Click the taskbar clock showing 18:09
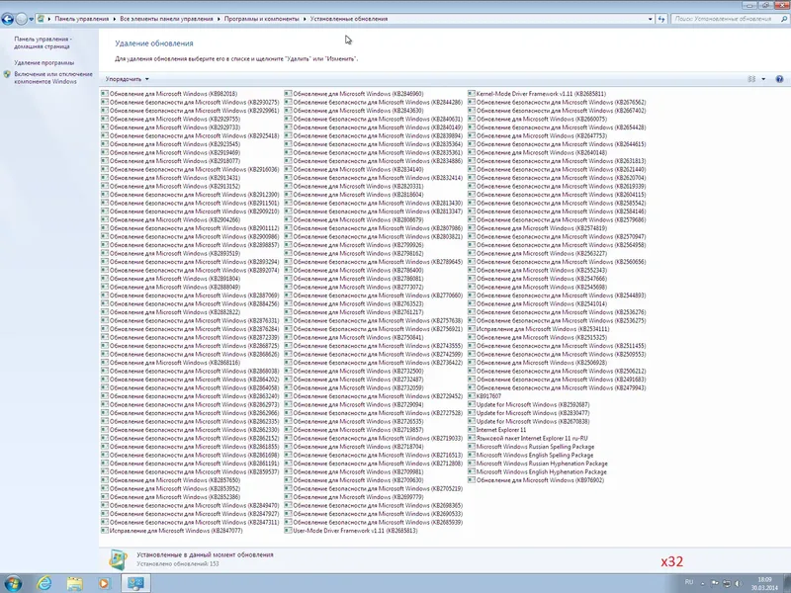 (764, 583)
